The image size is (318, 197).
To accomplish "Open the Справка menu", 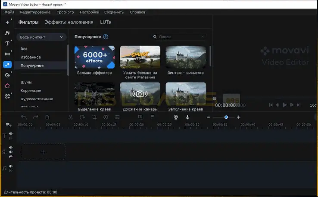I will coord(137,12).
